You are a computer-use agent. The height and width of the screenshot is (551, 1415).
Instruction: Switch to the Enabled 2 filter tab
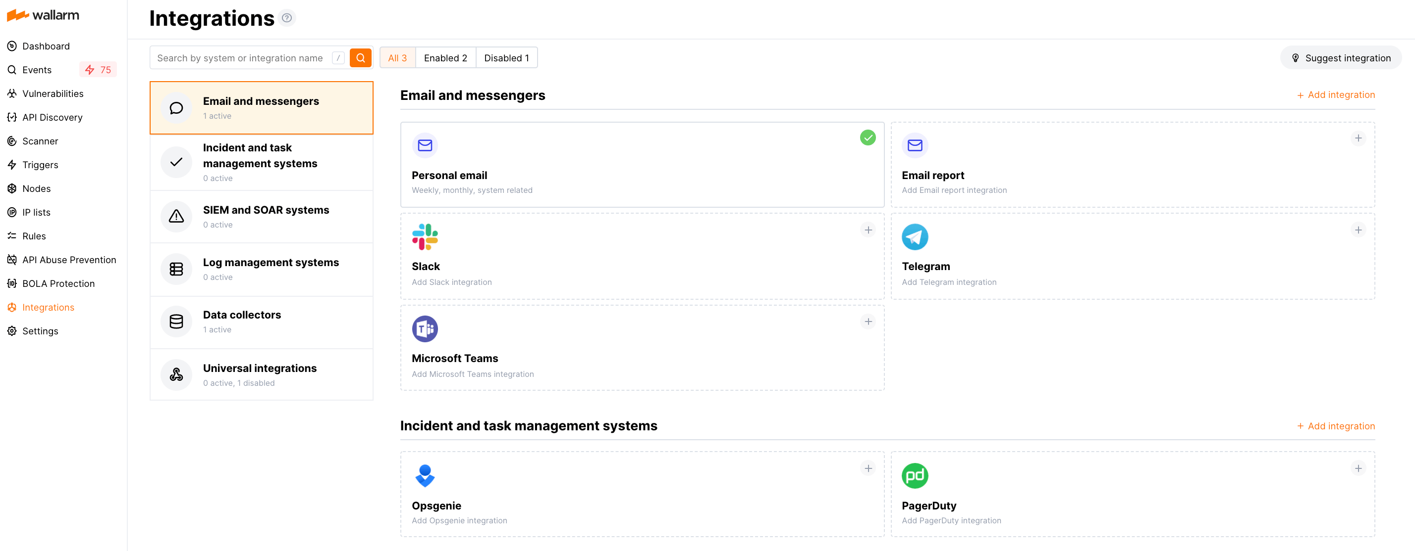[x=445, y=57]
